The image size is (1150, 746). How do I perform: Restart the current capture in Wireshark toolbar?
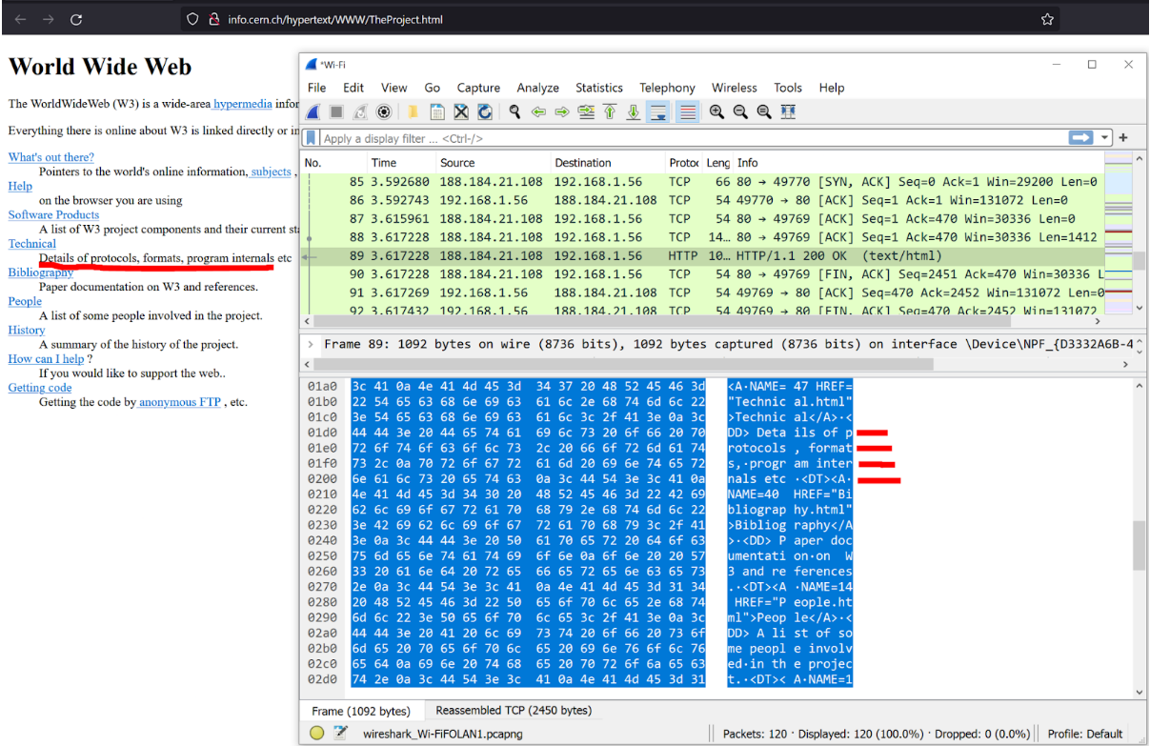[x=360, y=112]
